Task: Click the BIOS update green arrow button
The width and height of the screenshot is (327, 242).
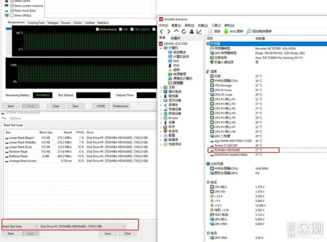Action: coord(233,31)
